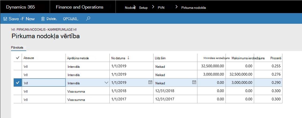This screenshot has width=302, height=118.
Task: Toggle select-all checkmark in grid header
Action: (18, 58)
